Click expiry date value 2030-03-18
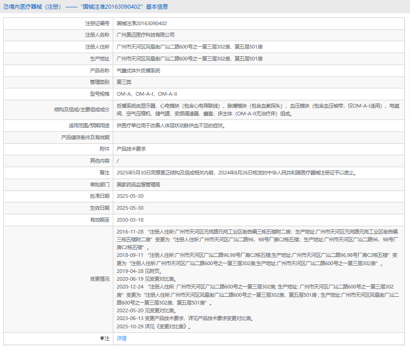This screenshot has width=410, height=348. 130,220
